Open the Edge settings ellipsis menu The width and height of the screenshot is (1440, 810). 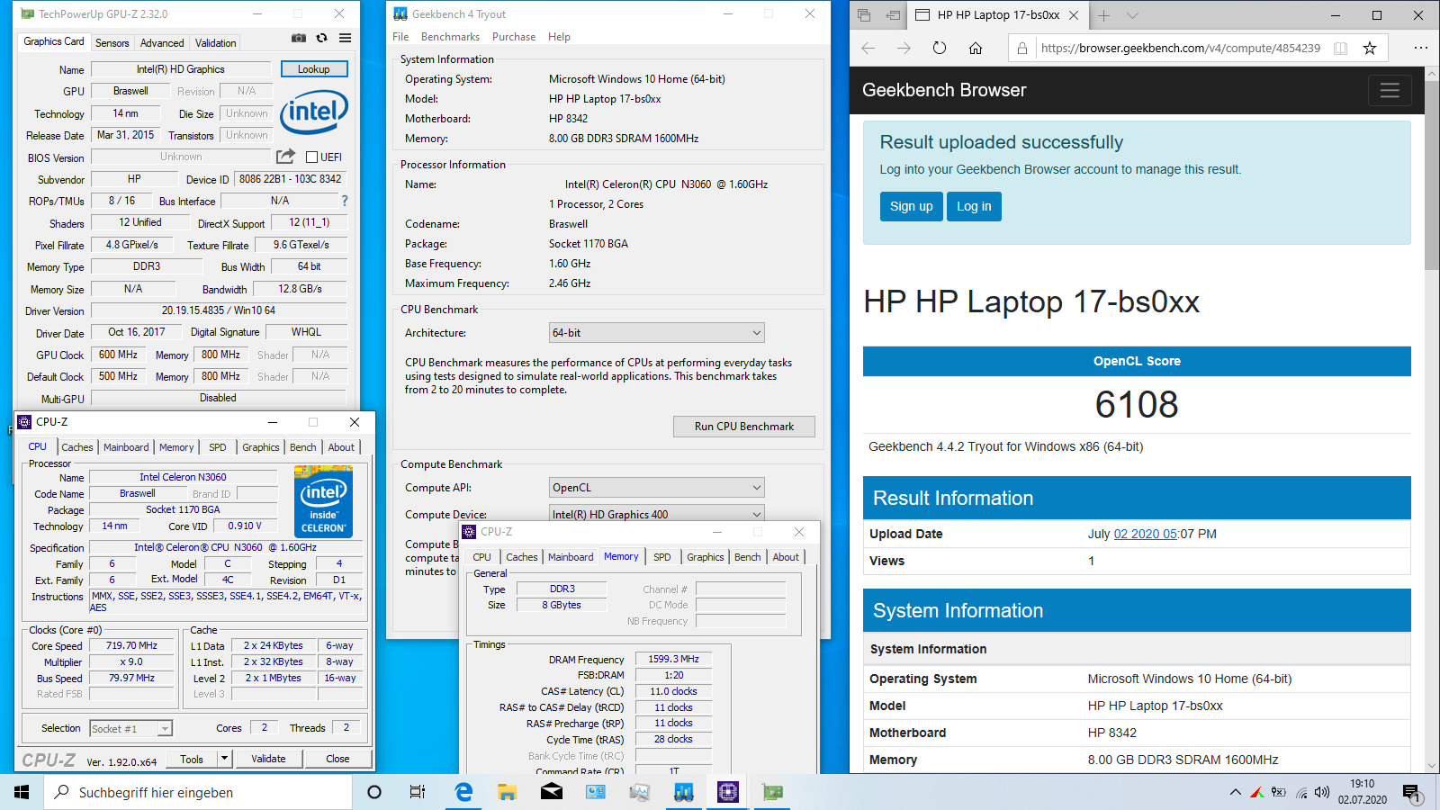coord(1420,49)
